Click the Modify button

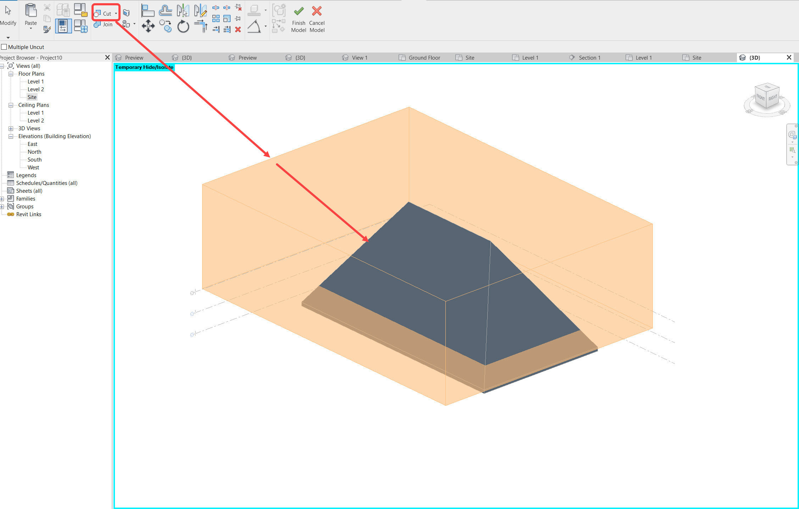click(8, 14)
